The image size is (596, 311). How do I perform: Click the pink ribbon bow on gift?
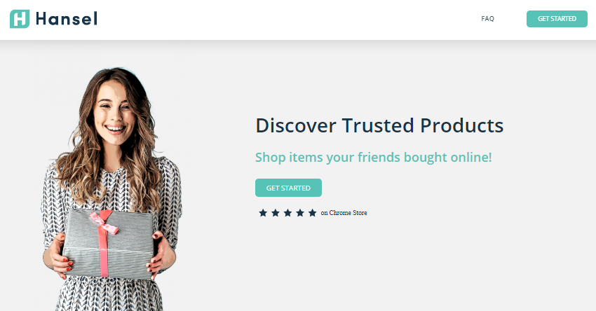coord(104,221)
